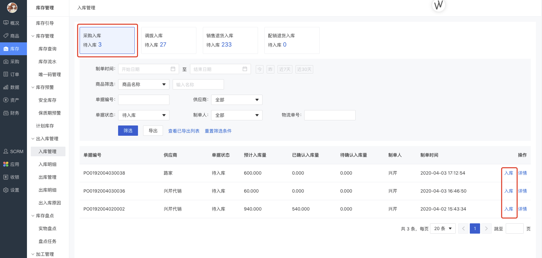
Task: Open 库存引导 in the submenu
Action: (x=45, y=23)
